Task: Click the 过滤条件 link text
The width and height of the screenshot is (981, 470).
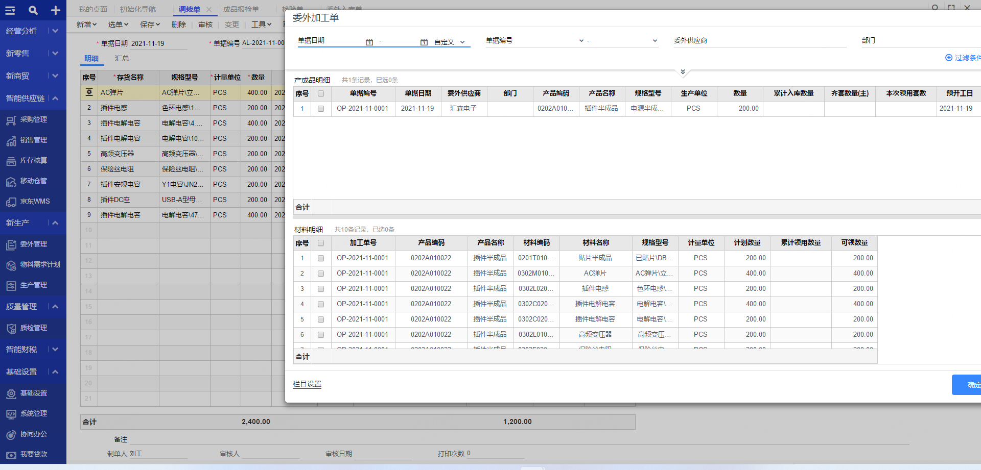Action: click(968, 58)
